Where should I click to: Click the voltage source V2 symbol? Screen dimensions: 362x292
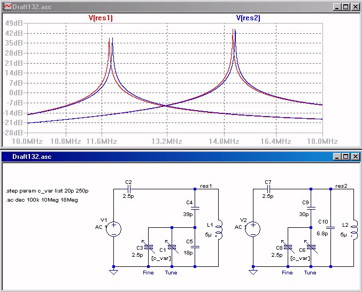[x=253, y=229]
